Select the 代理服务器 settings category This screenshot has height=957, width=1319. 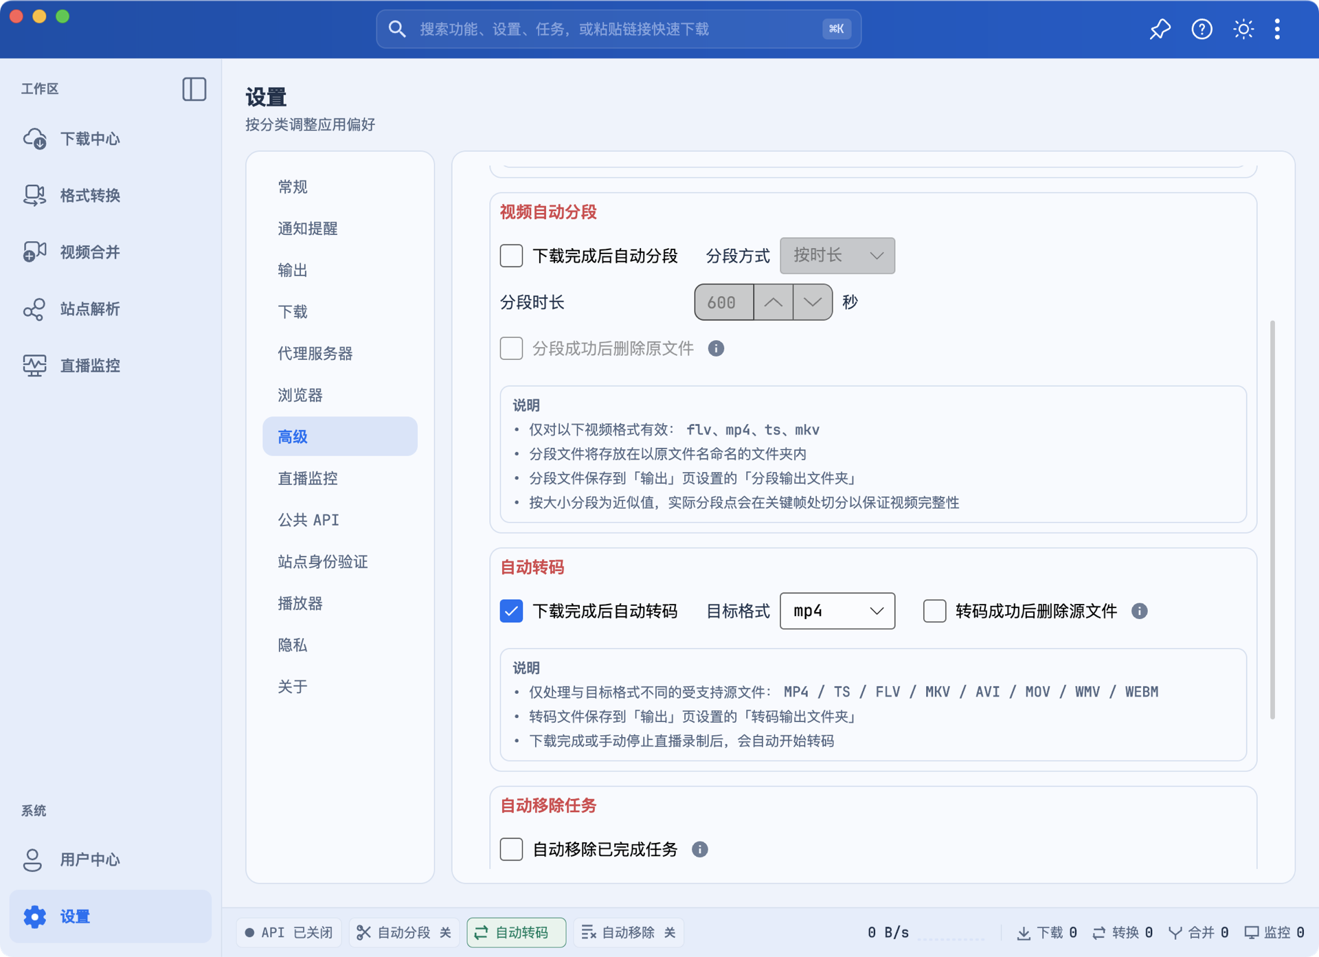click(x=339, y=353)
